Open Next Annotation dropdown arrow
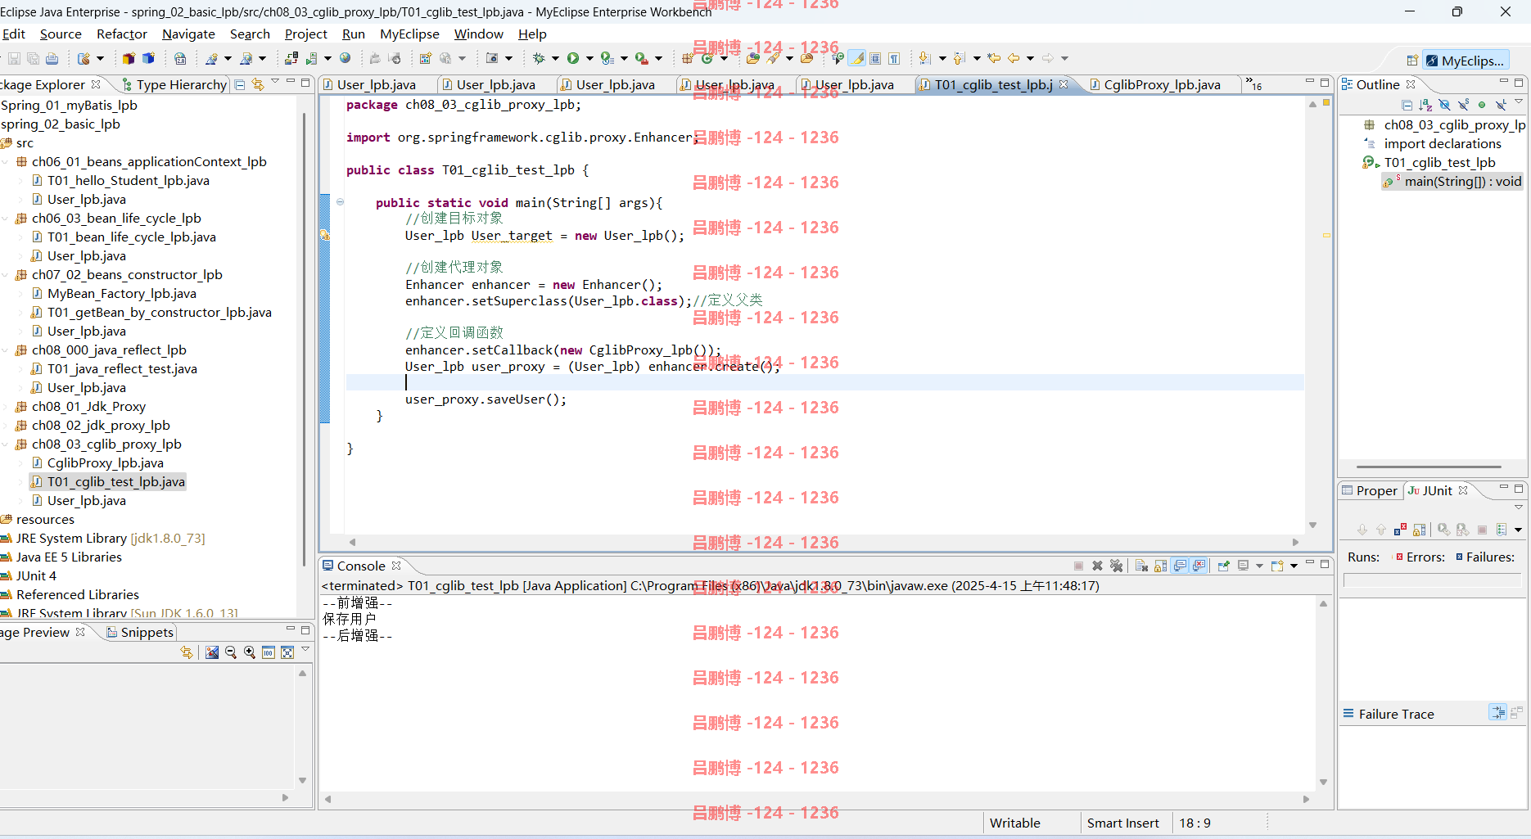The height and width of the screenshot is (839, 1531). (942, 58)
